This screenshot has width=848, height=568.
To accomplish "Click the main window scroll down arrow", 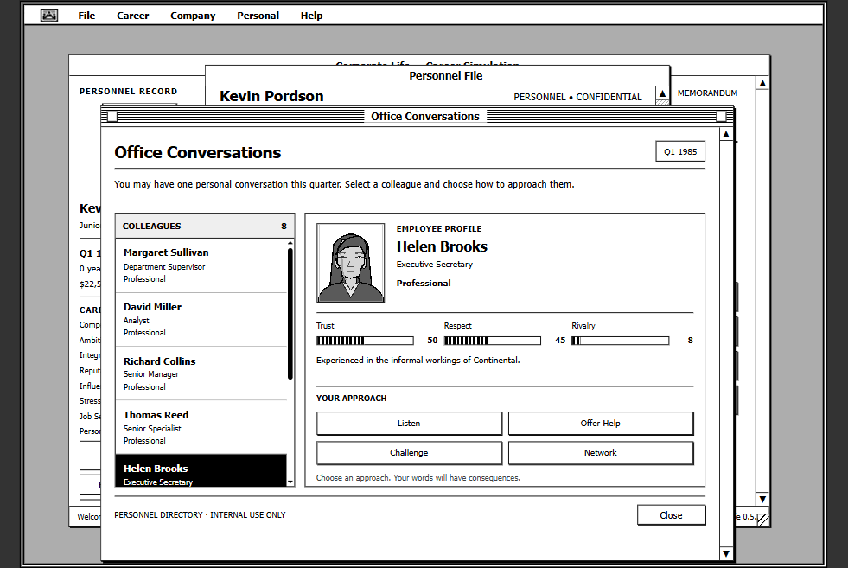I will (x=762, y=500).
